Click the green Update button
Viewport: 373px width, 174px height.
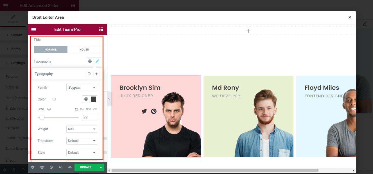pyautogui.click(x=86, y=167)
